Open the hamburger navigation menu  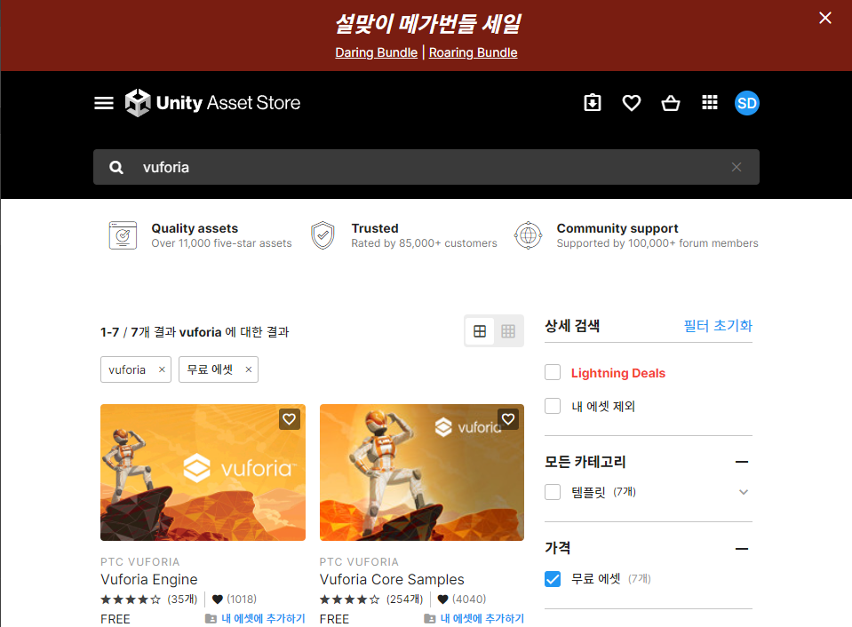pyautogui.click(x=104, y=103)
